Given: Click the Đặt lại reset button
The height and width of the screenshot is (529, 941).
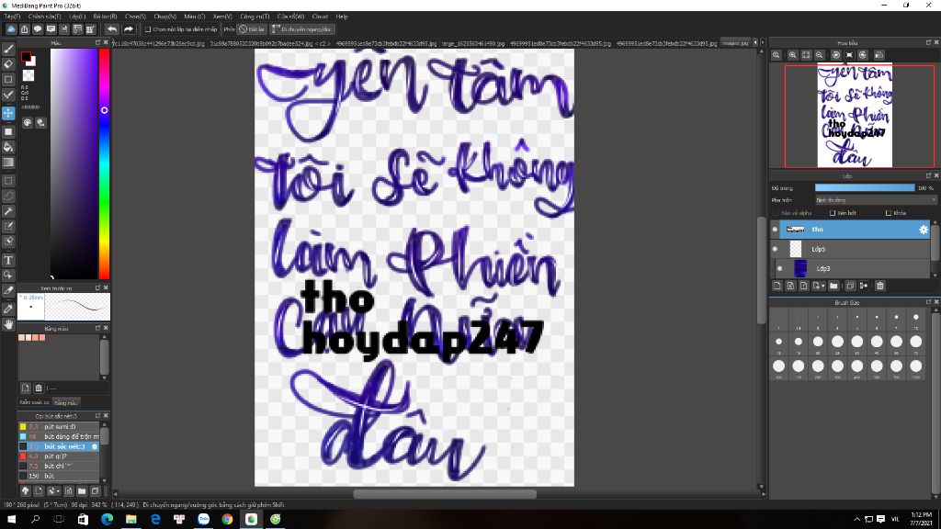Looking at the screenshot, I should pos(252,28).
